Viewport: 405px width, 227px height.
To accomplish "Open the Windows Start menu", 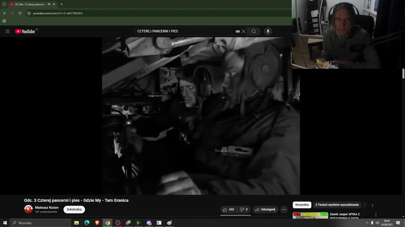I will tap(5, 223).
